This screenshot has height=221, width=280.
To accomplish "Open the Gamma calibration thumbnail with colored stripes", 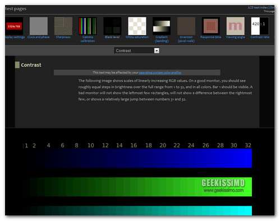I will coord(88,26).
